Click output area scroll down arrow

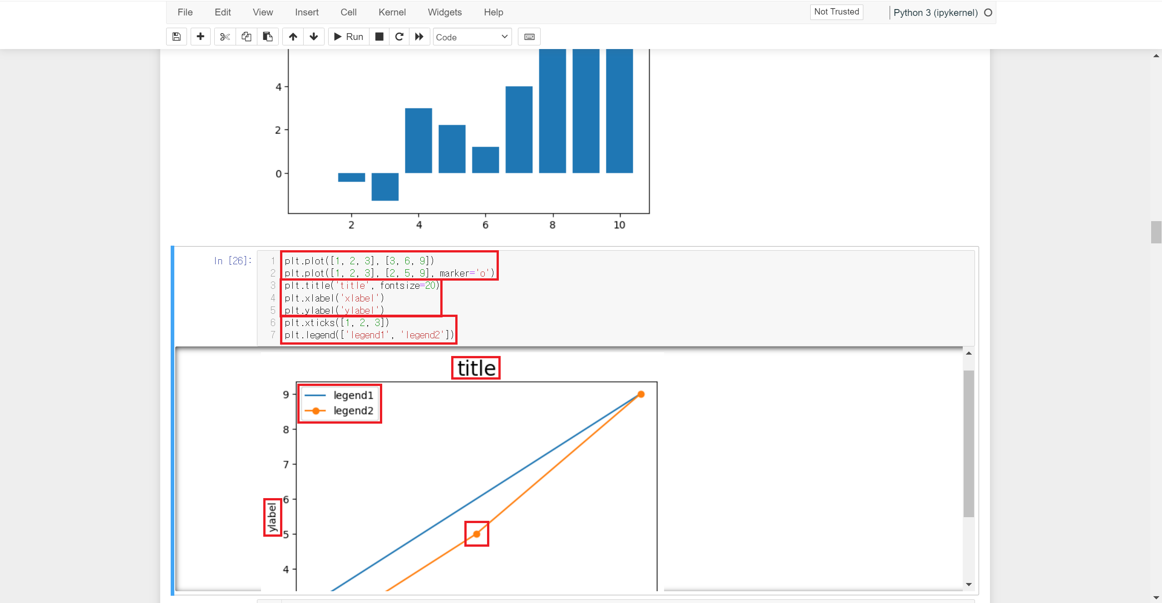tap(969, 584)
